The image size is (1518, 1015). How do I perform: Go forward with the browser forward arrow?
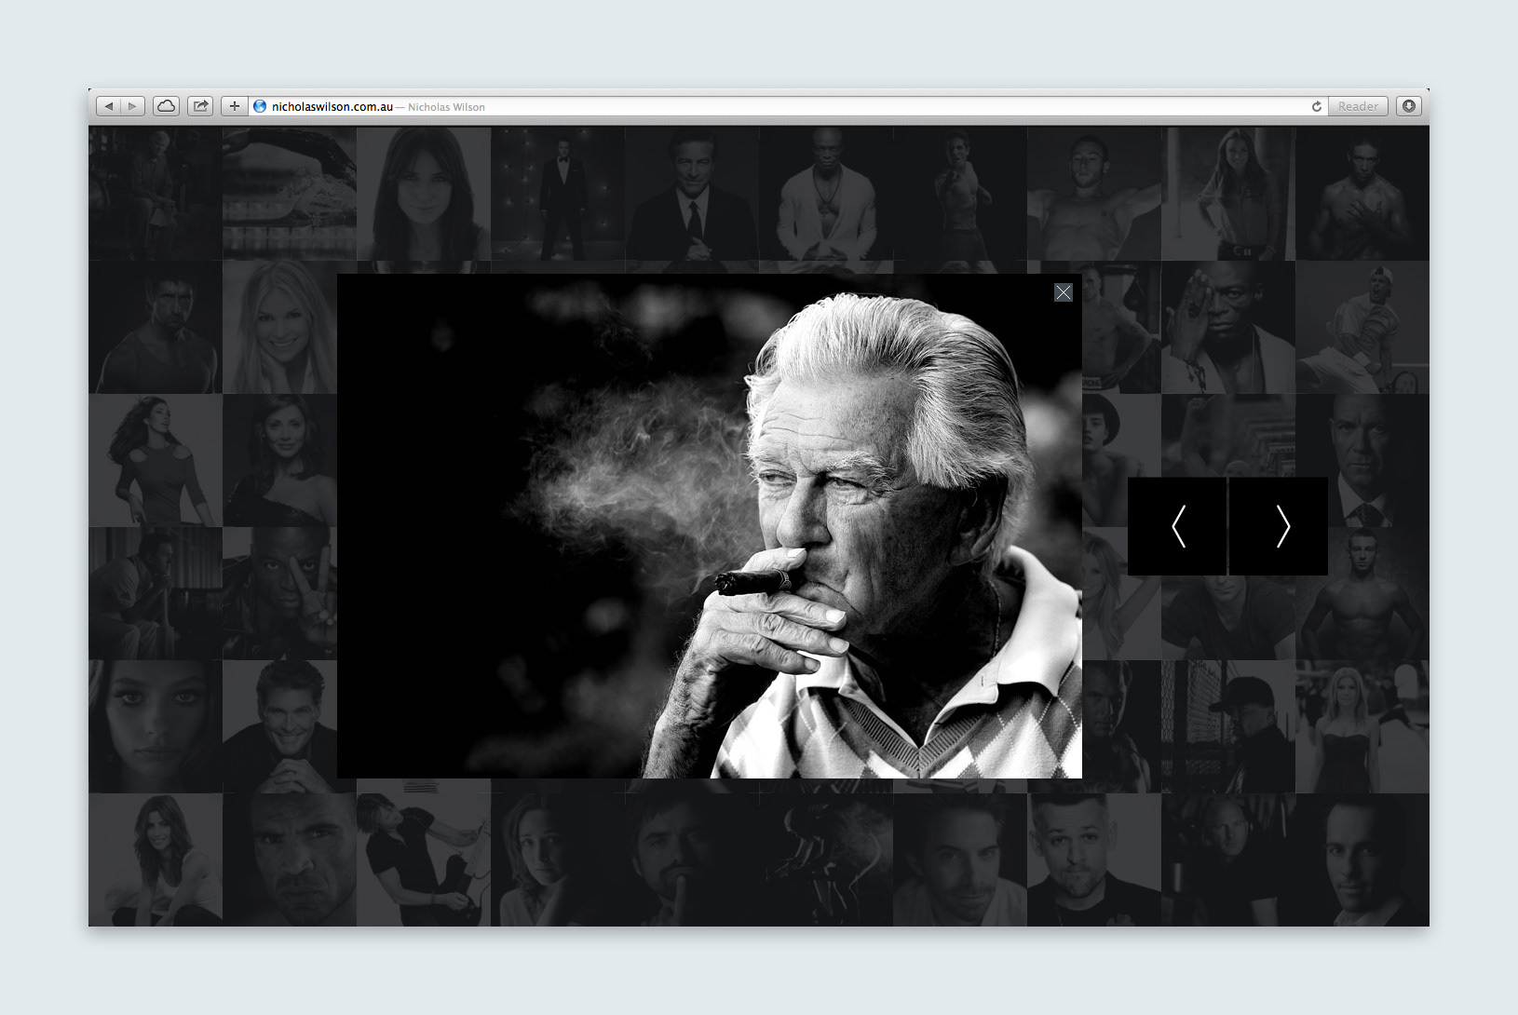[x=133, y=106]
